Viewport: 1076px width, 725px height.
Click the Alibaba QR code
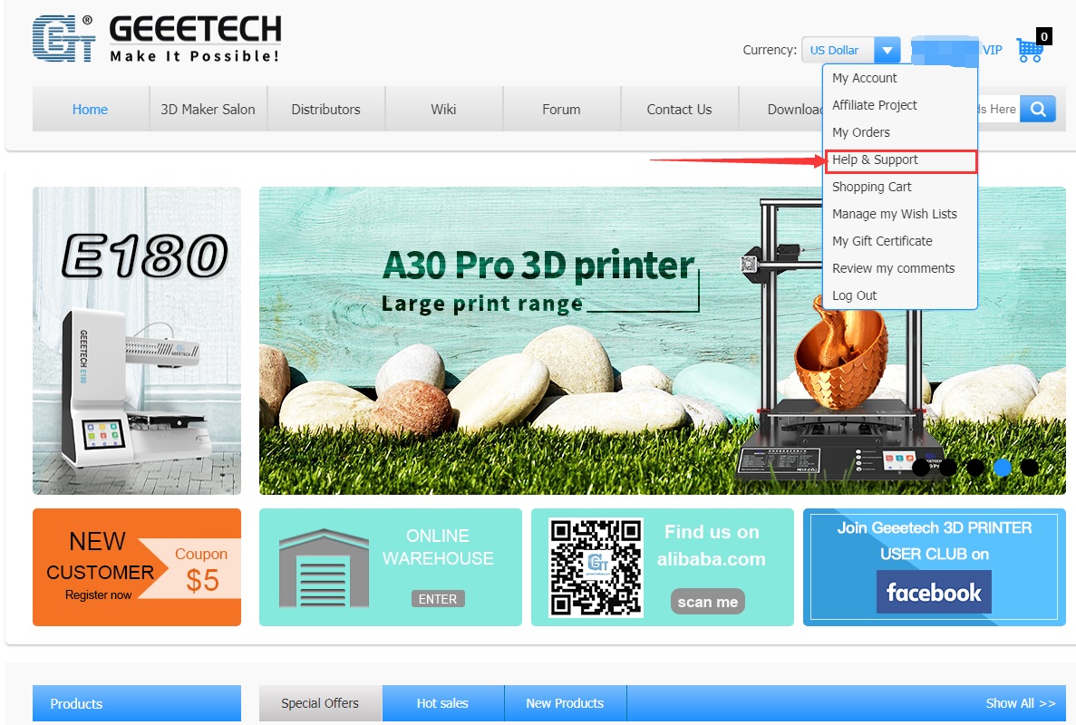coord(596,567)
